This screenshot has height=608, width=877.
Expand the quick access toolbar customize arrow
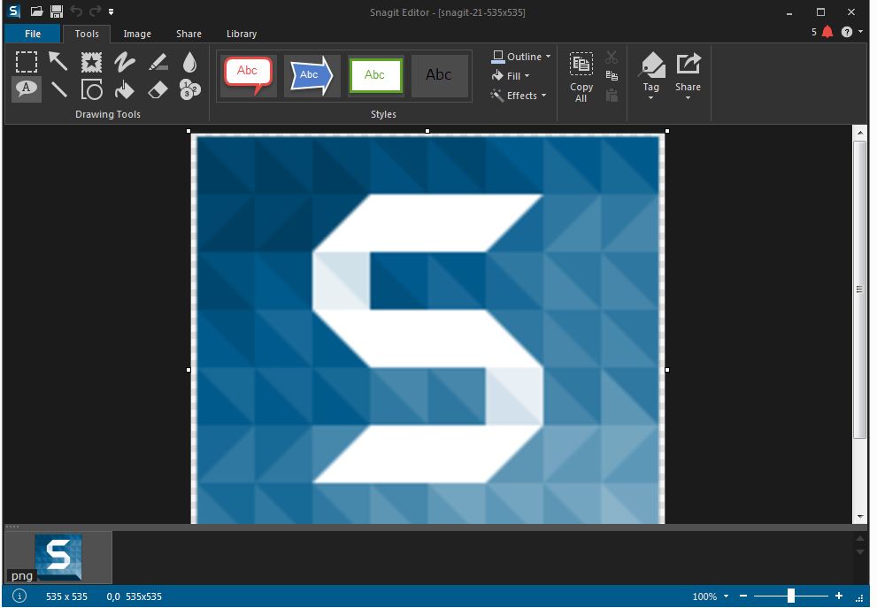pyautogui.click(x=112, y=12)
